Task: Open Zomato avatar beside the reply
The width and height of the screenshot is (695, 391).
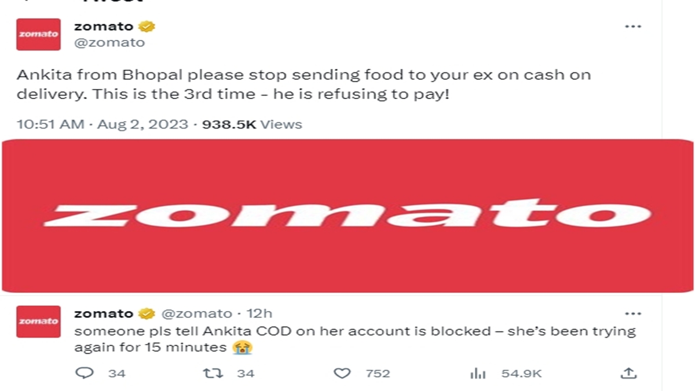Action: tap(38, 321)
